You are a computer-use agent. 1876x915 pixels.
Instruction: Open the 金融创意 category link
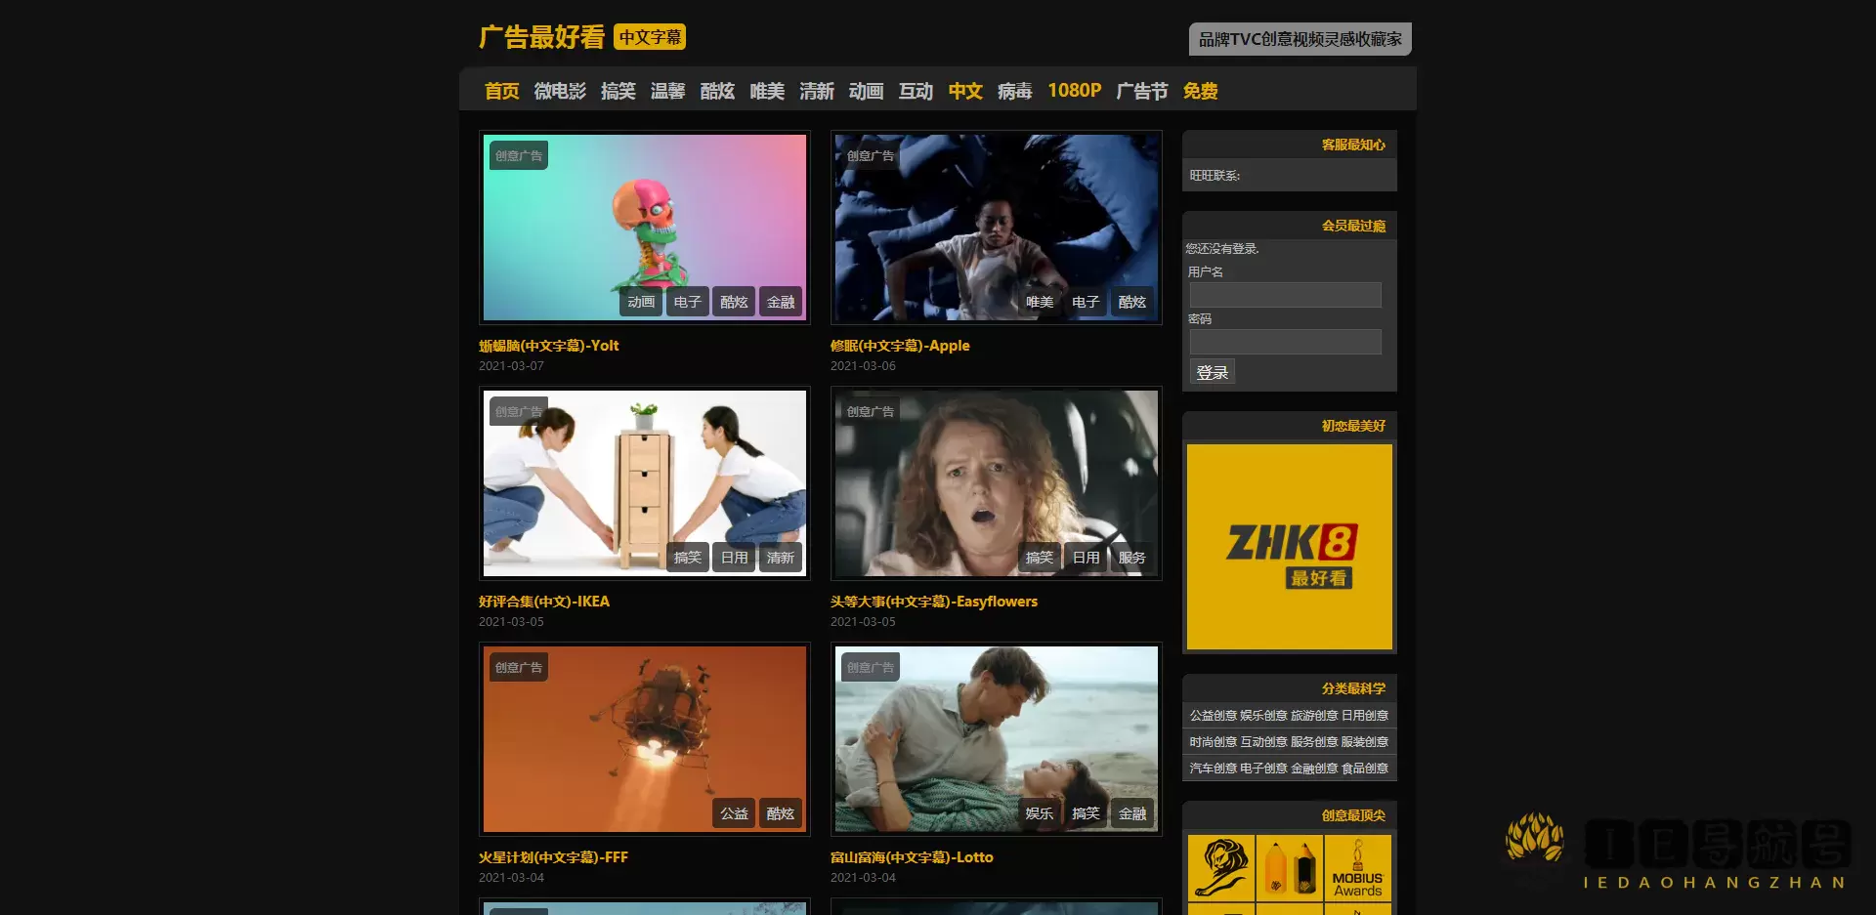[1314, 767]
